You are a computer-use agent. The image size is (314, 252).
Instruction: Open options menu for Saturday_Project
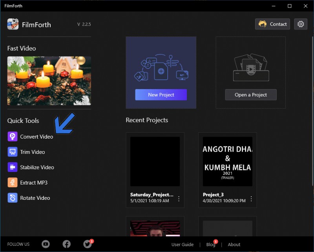click(x=179, y=199)
